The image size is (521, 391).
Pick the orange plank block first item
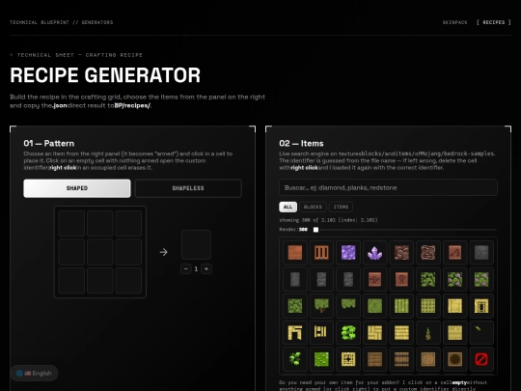pos(294,252)
